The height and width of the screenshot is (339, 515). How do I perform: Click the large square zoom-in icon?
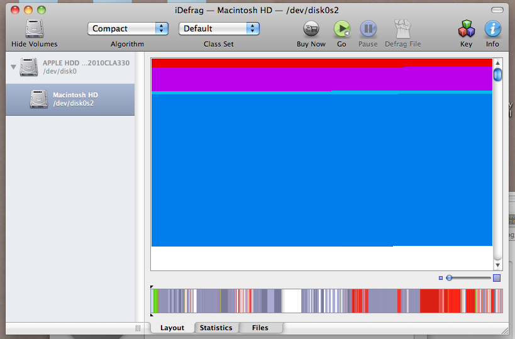[x=497, y=278]
